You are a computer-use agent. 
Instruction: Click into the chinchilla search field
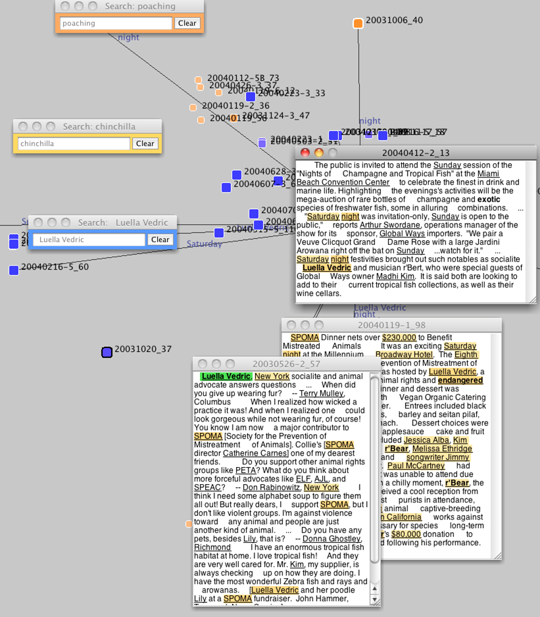[74, 143]
